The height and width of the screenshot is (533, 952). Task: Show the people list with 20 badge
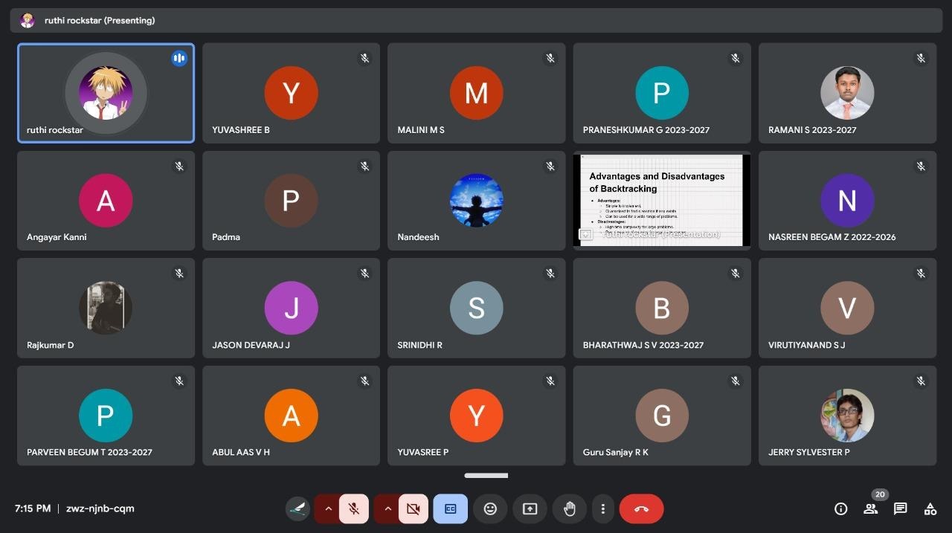(870, 508)
